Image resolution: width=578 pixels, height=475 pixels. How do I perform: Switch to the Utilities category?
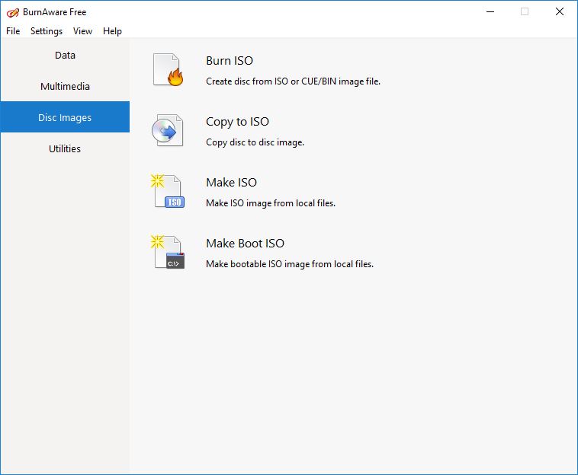pos(65,148)
